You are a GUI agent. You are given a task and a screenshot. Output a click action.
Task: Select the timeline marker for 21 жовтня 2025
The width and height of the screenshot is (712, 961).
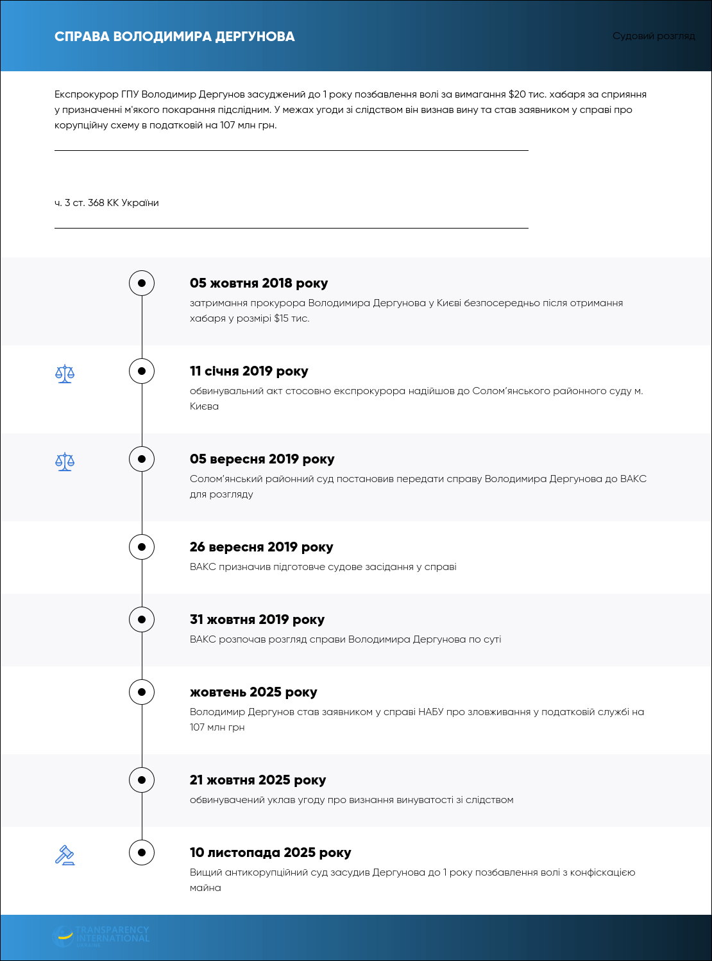142,780
